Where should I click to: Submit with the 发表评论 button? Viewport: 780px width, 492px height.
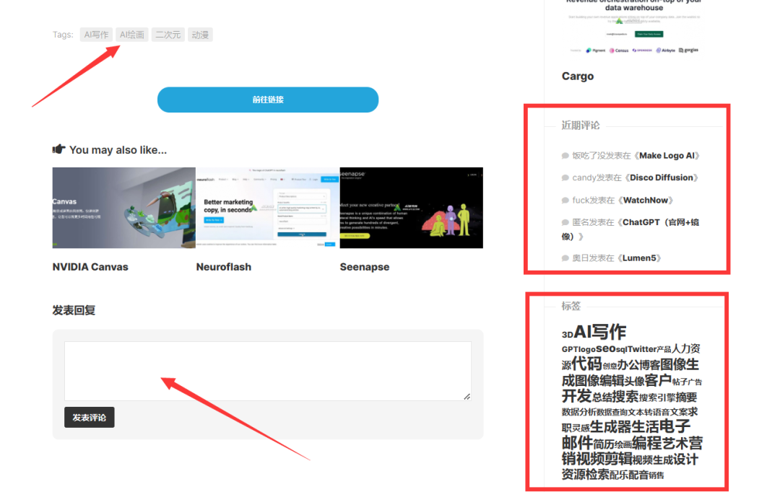(89, 418)
